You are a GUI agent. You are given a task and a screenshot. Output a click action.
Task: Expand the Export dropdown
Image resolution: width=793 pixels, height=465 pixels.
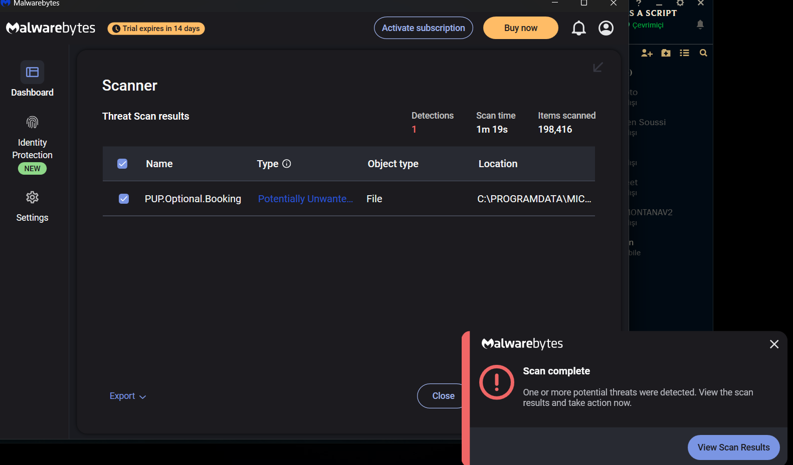[128, 396]
